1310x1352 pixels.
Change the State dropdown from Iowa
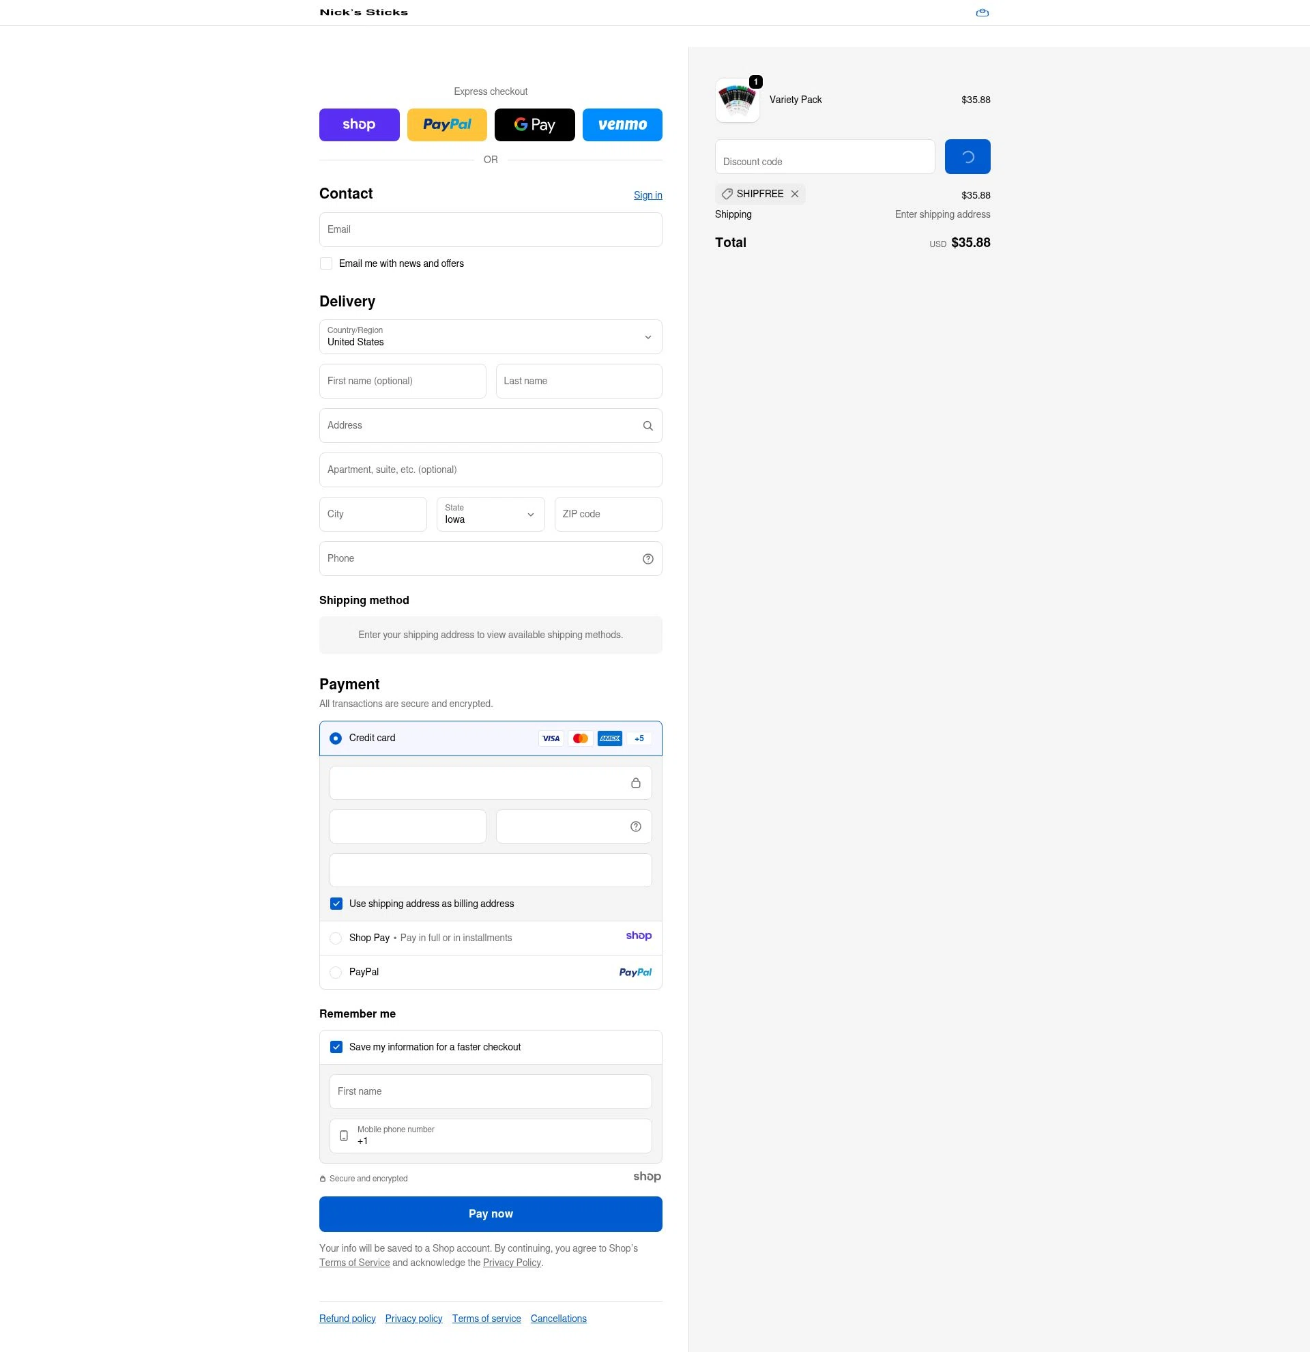[490, 514]
